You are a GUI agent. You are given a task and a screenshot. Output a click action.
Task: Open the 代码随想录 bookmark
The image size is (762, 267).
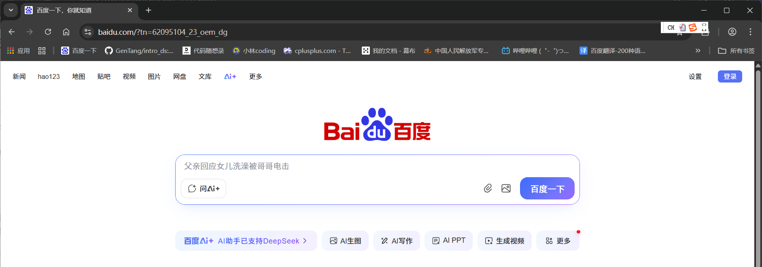(203, 51)
